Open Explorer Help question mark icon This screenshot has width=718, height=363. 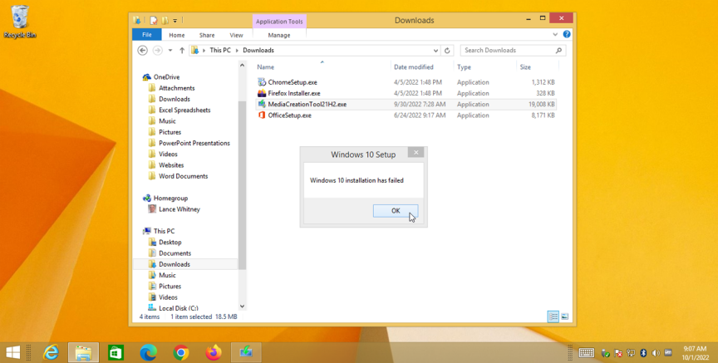tap(567, 34)
